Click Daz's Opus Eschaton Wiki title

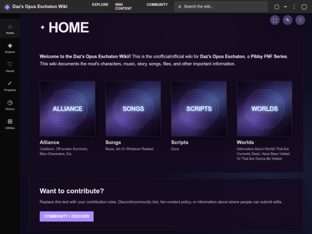click(x=40, y=6)
